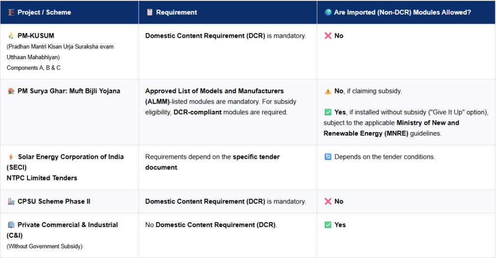Select 'PM Surya Ghar: Muft Bijli Yojana' title
Screen dimensions: 496x258
point(69,91)
